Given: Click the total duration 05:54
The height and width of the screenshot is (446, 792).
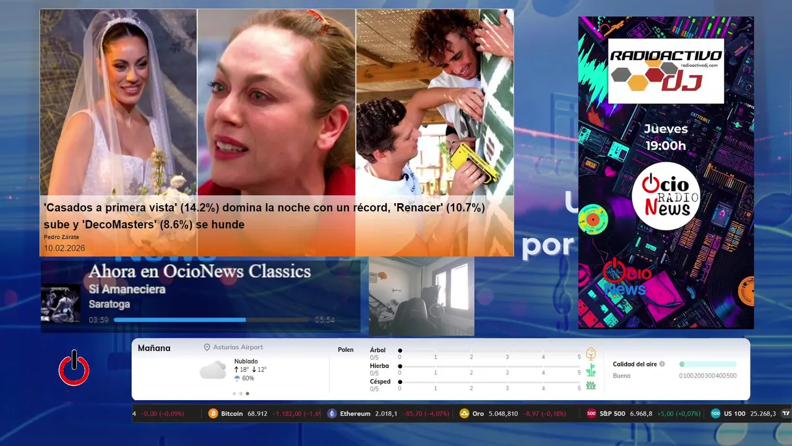Looking at the screenshot, I should 325,320.
